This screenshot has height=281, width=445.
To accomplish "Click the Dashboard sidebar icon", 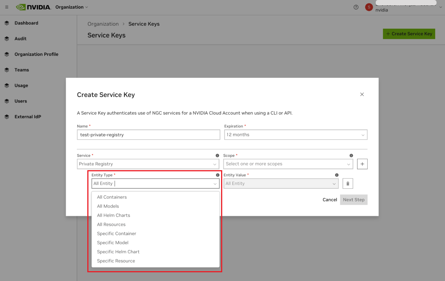I will pyautogui.click(x=7, y=23).
